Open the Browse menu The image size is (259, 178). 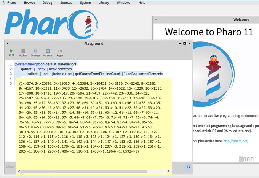click(29, 3)
